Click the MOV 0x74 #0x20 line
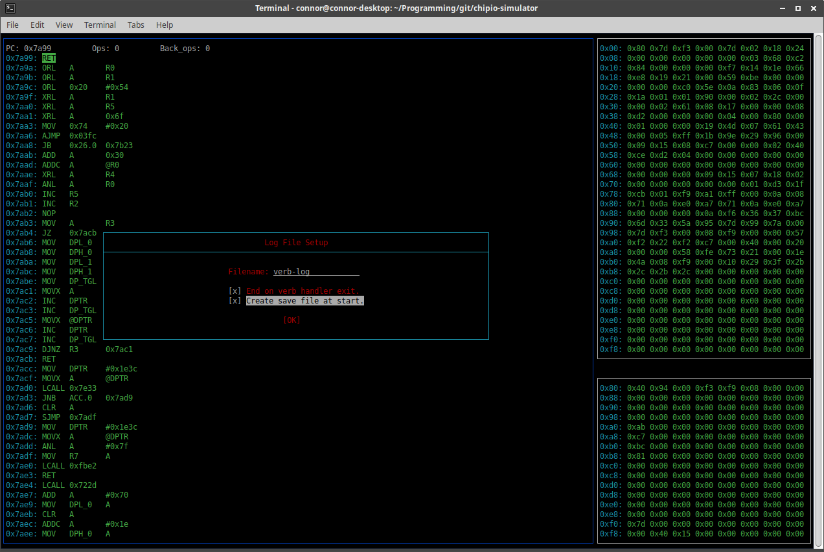The image size is (824, 552). pyautogui.click(x=67, y=126)
